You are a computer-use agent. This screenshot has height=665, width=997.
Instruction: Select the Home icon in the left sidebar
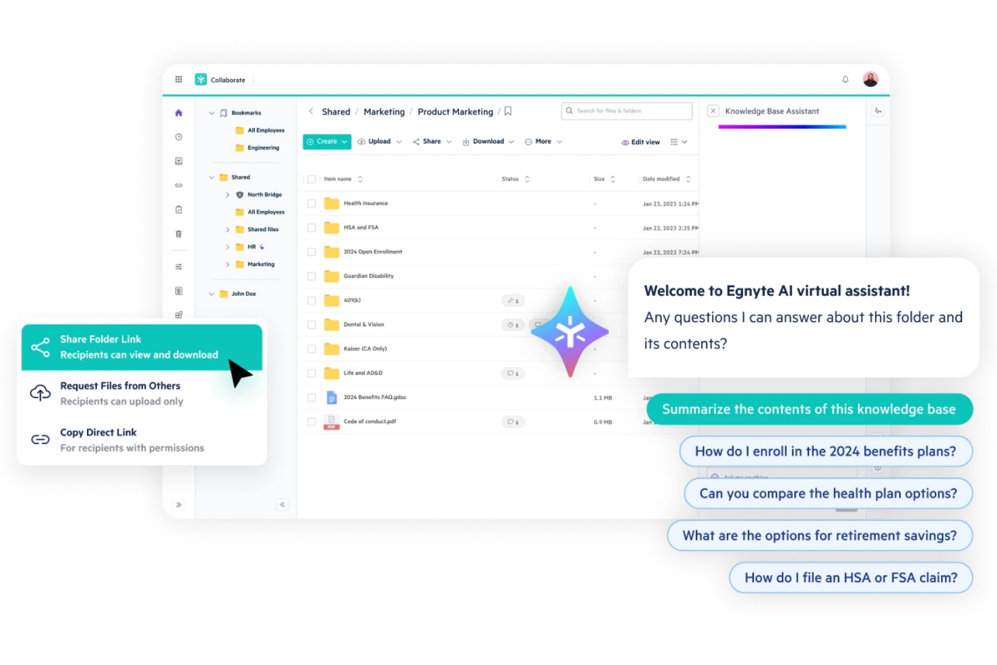[179, 113]
